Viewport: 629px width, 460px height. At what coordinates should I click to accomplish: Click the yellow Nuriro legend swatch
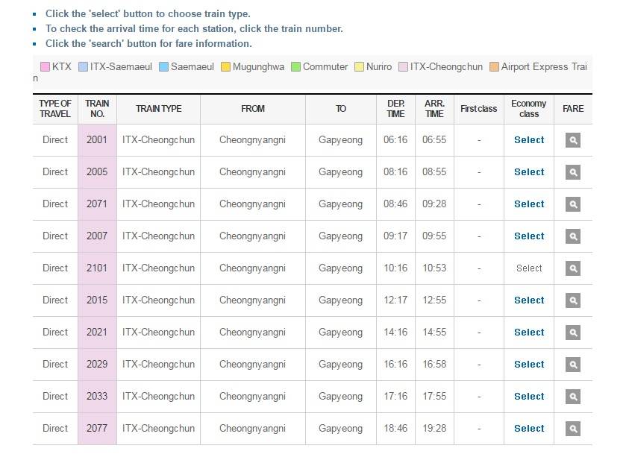point(359,66)
